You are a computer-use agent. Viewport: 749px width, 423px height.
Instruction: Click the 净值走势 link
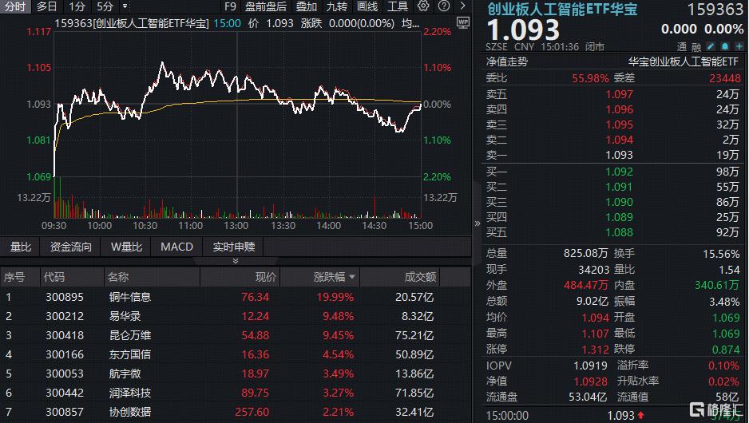click(507, 61)
